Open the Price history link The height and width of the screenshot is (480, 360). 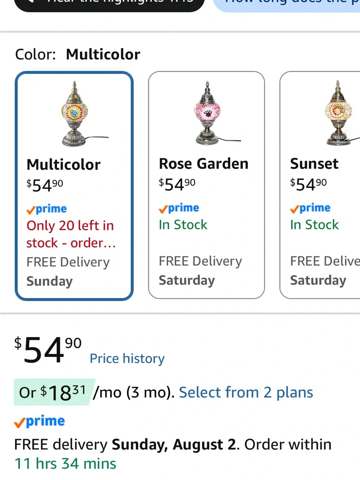coord(127,358)
